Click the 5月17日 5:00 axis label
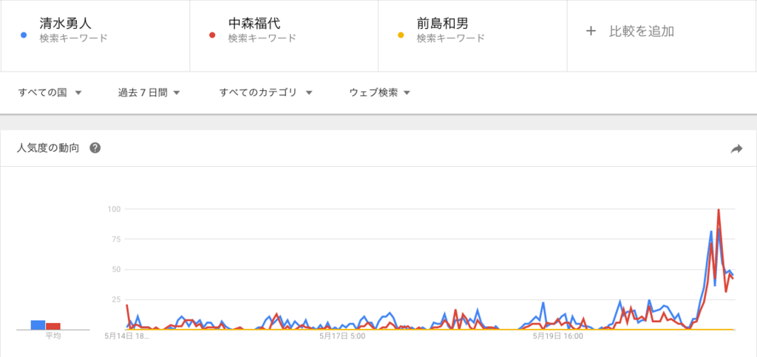This screenshot has height=357, width=757. click(x=342, y=336)
